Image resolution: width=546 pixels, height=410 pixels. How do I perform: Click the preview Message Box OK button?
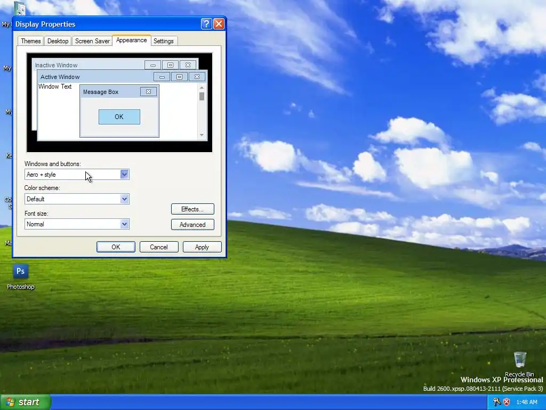pyautogui.click(x=119, y=117)
